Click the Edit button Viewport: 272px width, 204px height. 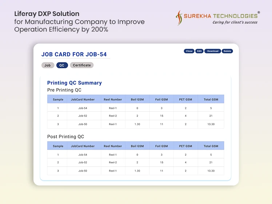click(x=199, y=51)
